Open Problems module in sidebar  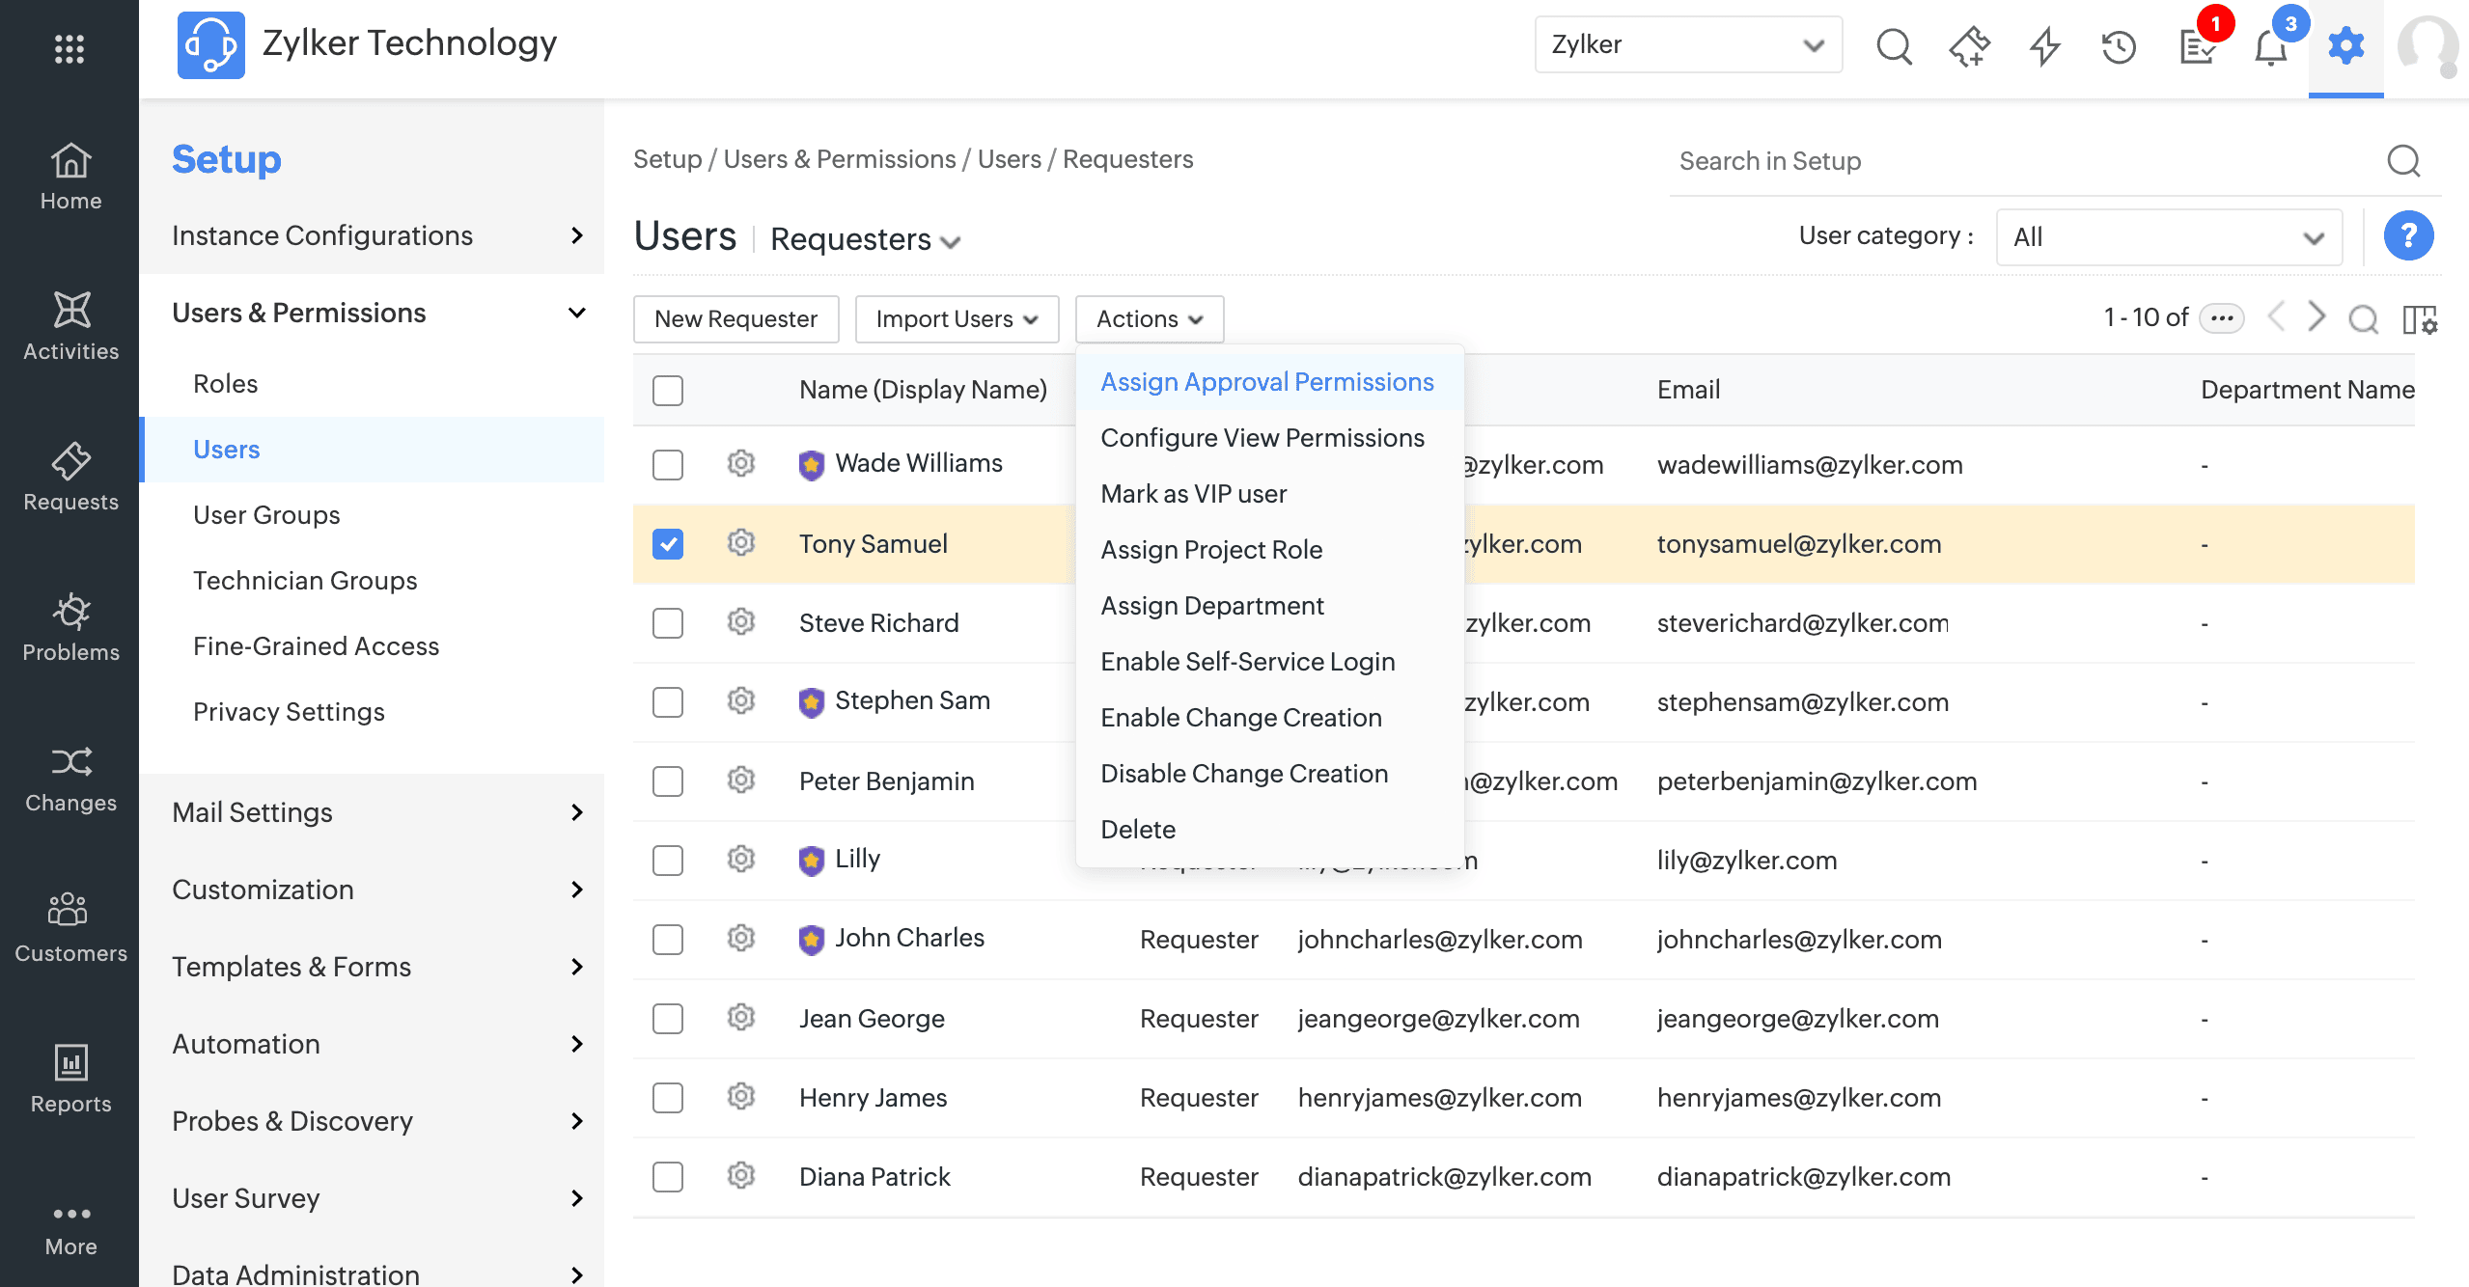coord(70,627)
